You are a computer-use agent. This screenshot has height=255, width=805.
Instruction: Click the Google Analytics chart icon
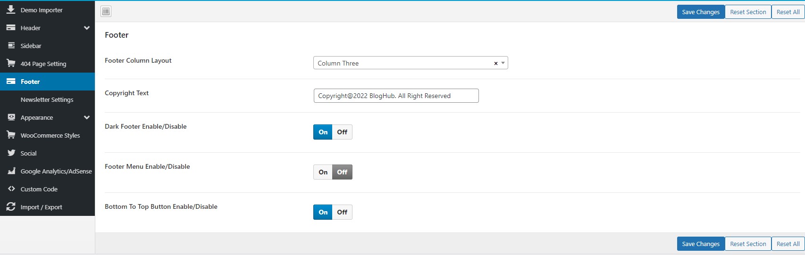click(x=11, y=171)
